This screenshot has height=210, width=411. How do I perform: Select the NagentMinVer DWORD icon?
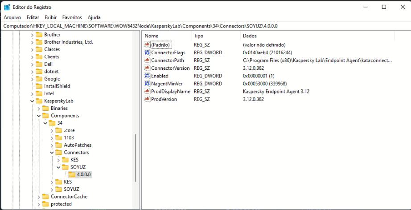coord(147,84)
